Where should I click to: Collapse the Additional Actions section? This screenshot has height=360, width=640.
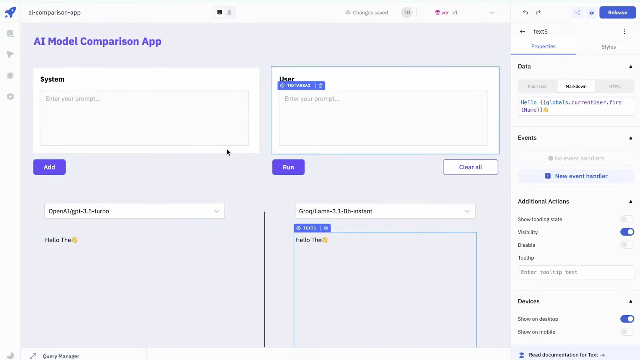pyautogui.click(x=631, y=202)
